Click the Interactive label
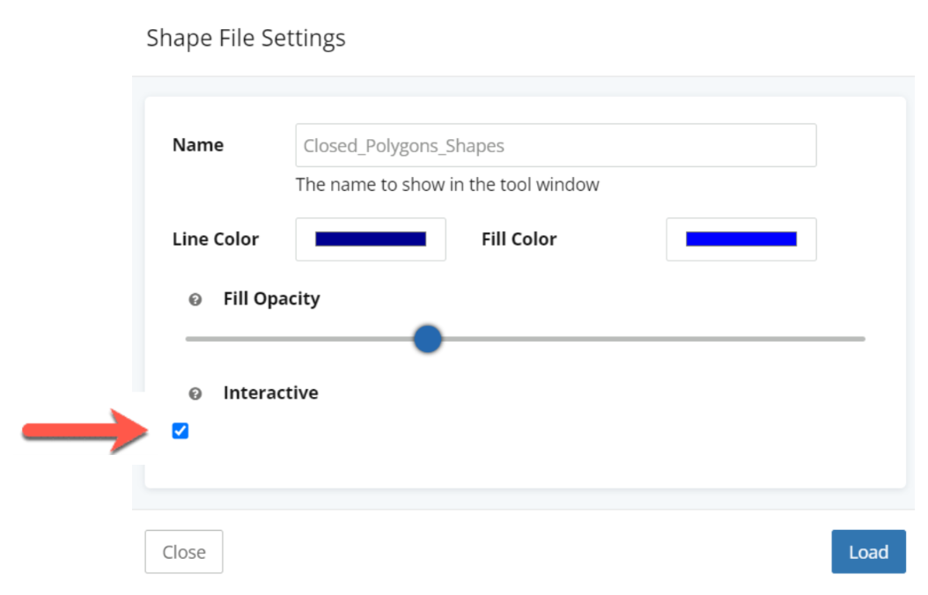This screenshot has height=595, width=928. pyautogui.click(x=270, y=393)
